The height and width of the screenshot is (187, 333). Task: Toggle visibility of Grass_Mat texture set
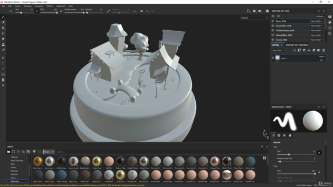coord(273,39)
